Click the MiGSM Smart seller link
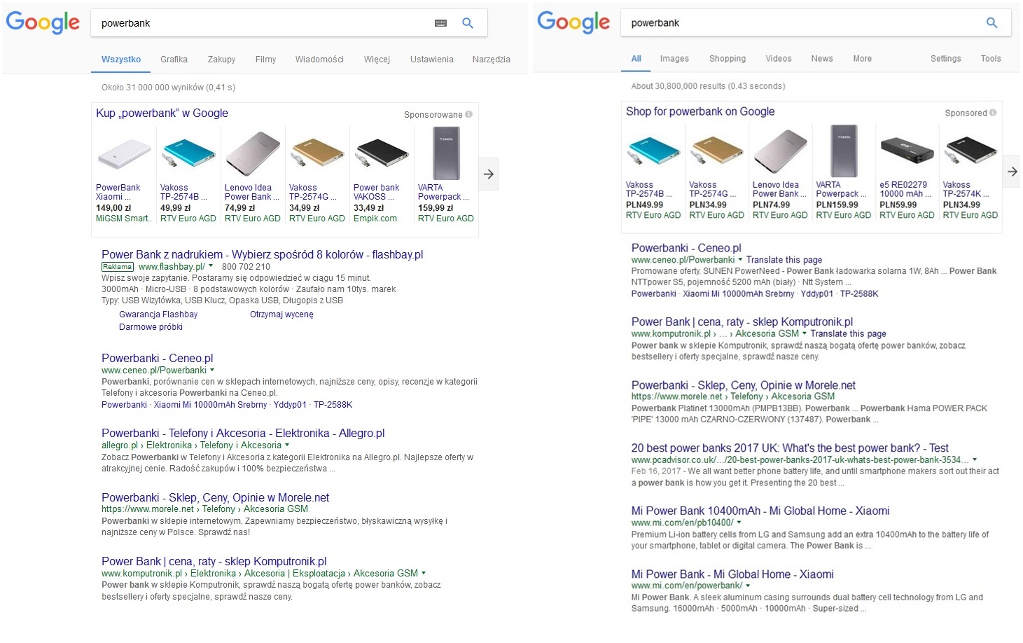1023x643 pixels. pos(123,219)
